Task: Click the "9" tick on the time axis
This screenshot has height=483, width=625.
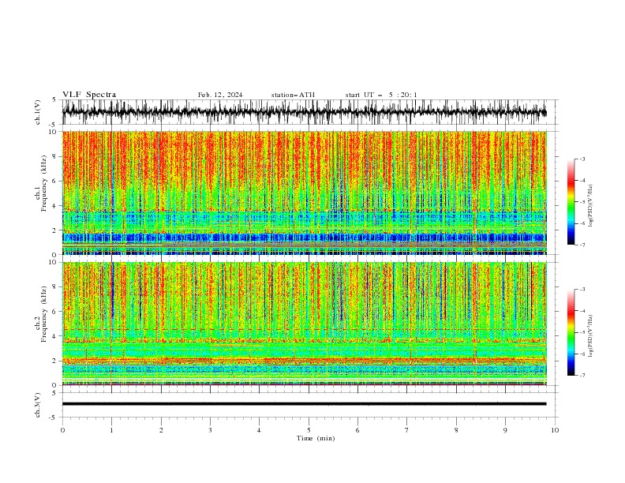Action: pos(505,430)
